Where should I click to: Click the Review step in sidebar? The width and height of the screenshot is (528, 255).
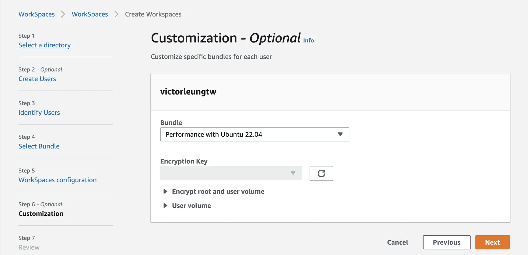pyautogui.click(x=29, y=247)
